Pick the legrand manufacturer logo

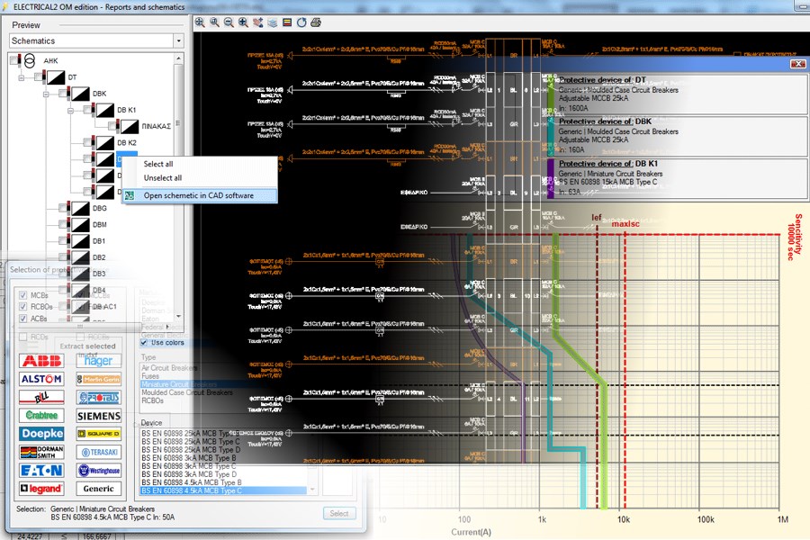pyautogui.click(x=41, y=489)
